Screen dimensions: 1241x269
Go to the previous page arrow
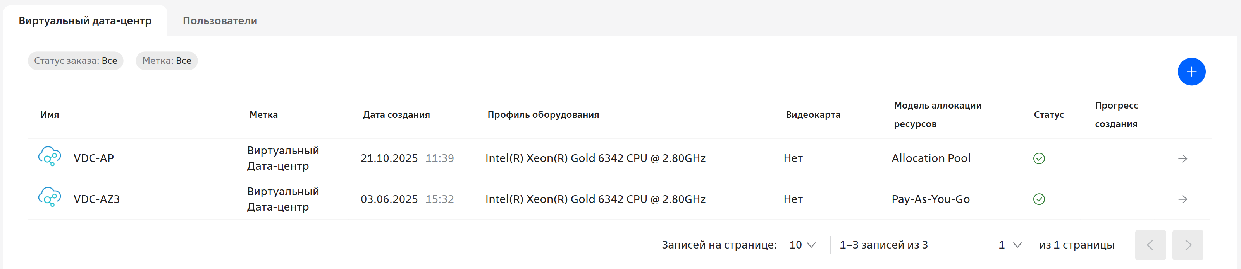[1150, 245]
